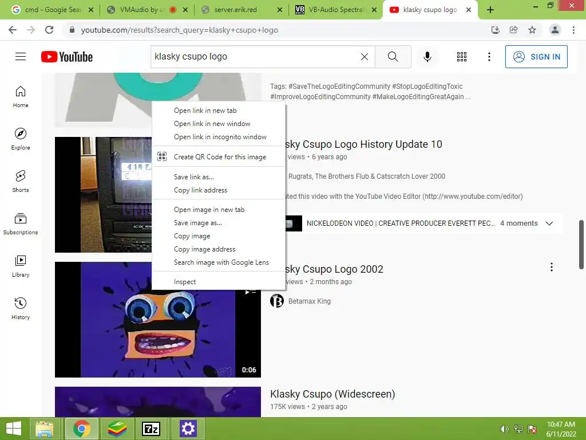Click the SIGN IN button
Screen dimensions: 586x440
(536, 57)
